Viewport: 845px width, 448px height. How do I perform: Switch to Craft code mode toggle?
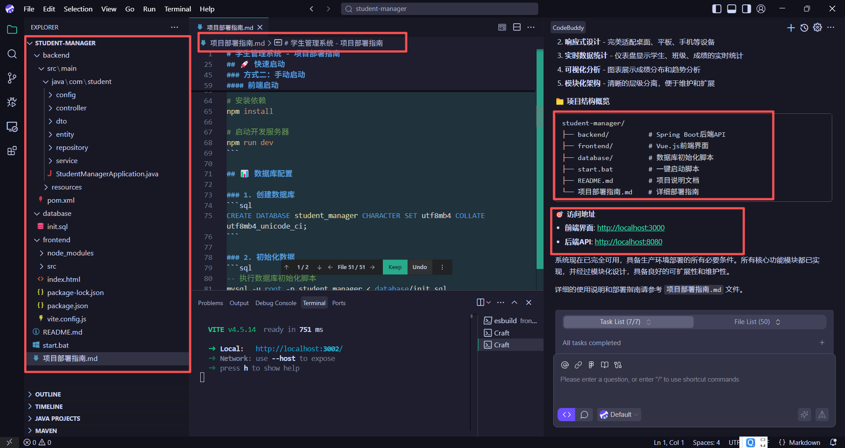(x=566, y=415)
